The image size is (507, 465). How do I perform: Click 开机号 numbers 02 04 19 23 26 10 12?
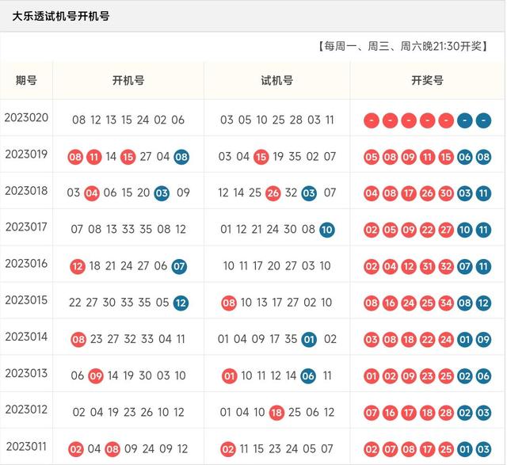pos(128,412)
